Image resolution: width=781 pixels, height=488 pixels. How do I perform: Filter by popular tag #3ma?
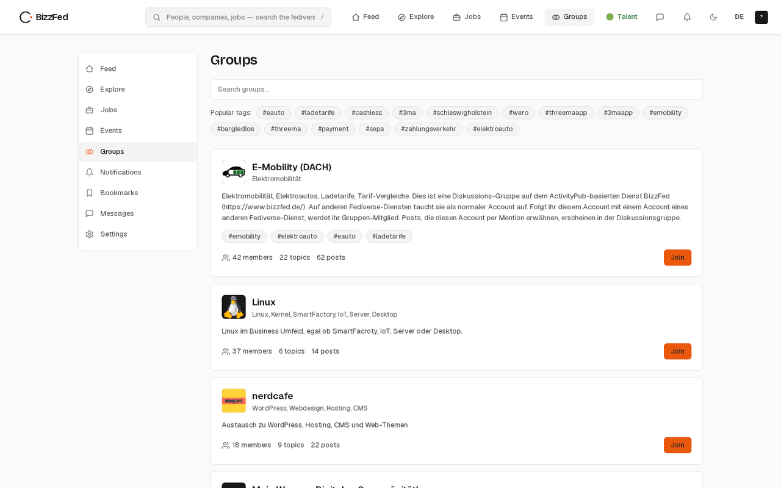pos(408,113)
